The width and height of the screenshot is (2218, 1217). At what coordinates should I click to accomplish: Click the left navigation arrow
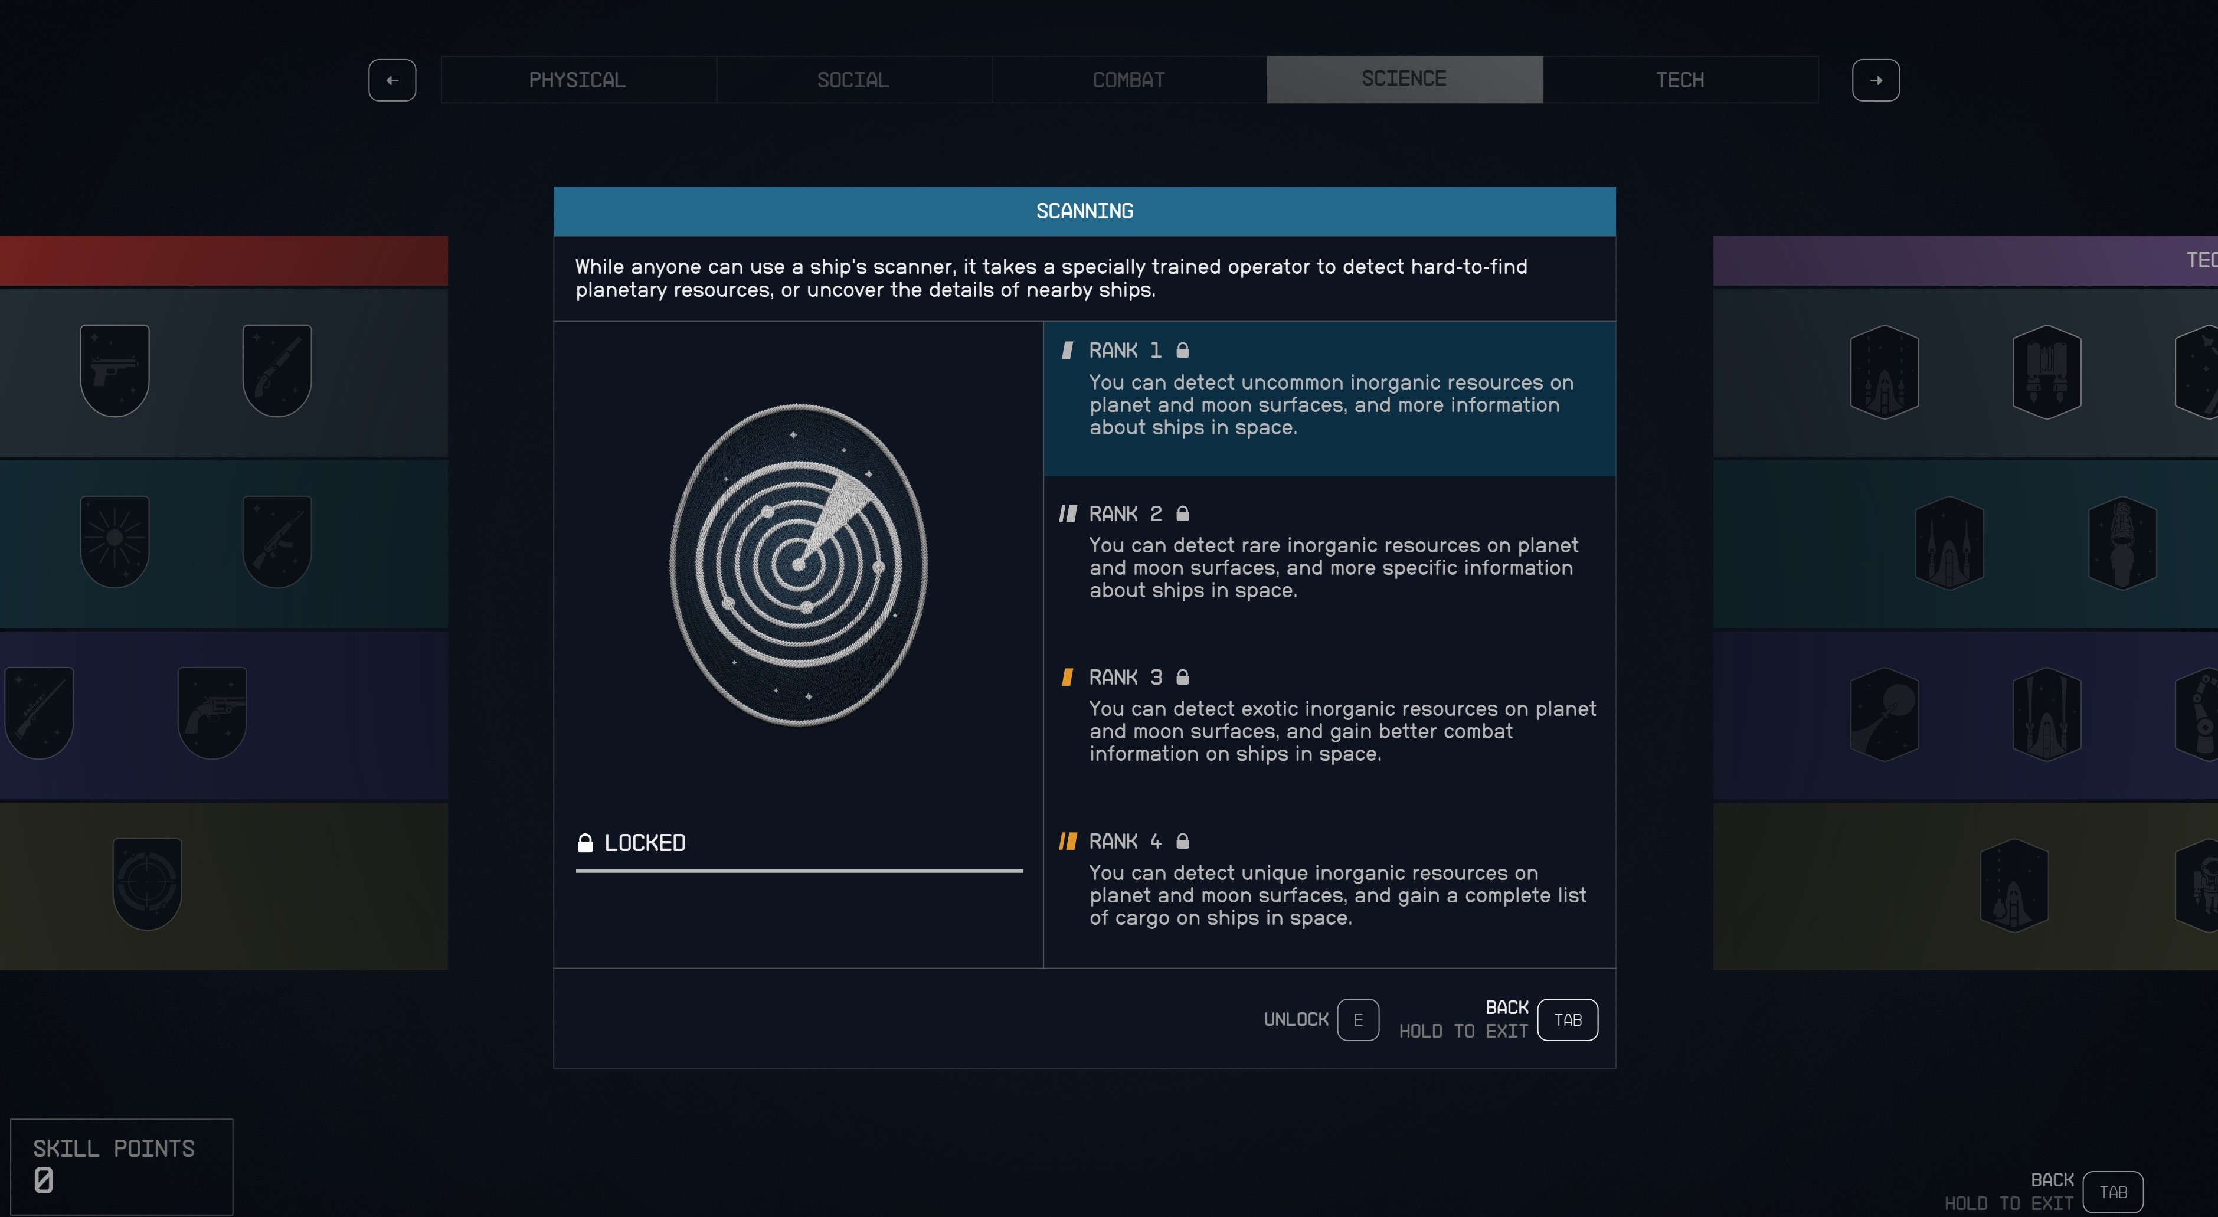[392, 79]
